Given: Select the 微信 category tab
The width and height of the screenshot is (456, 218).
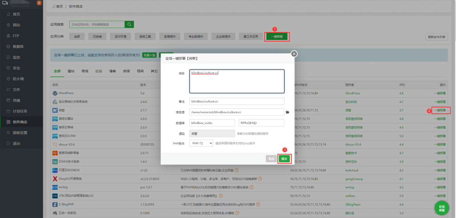Looking at the screenshot, I should [x=126, y=71].
